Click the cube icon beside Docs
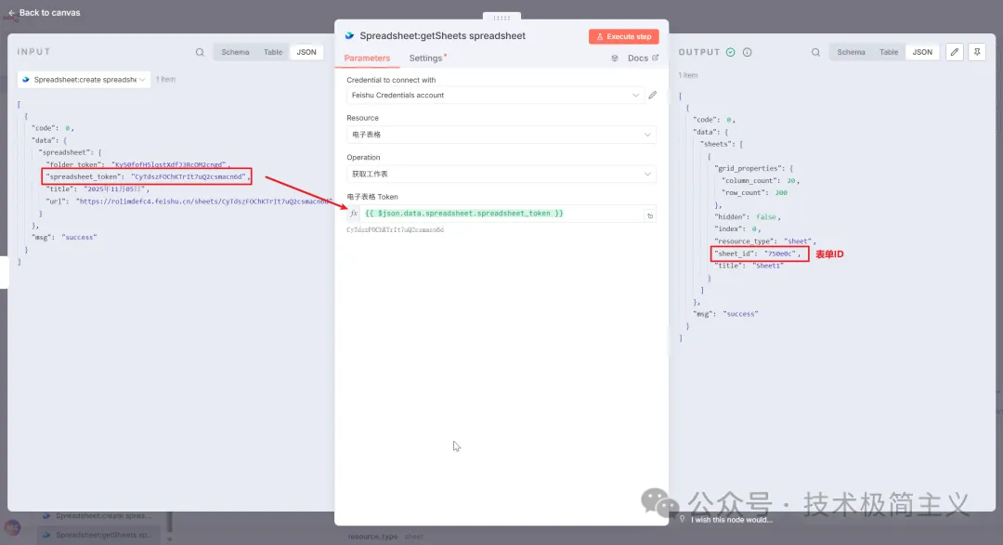 click(615, 58)
